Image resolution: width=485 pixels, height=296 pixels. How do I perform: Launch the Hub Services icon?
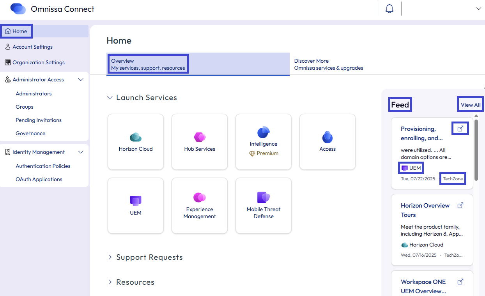point(200,137)
